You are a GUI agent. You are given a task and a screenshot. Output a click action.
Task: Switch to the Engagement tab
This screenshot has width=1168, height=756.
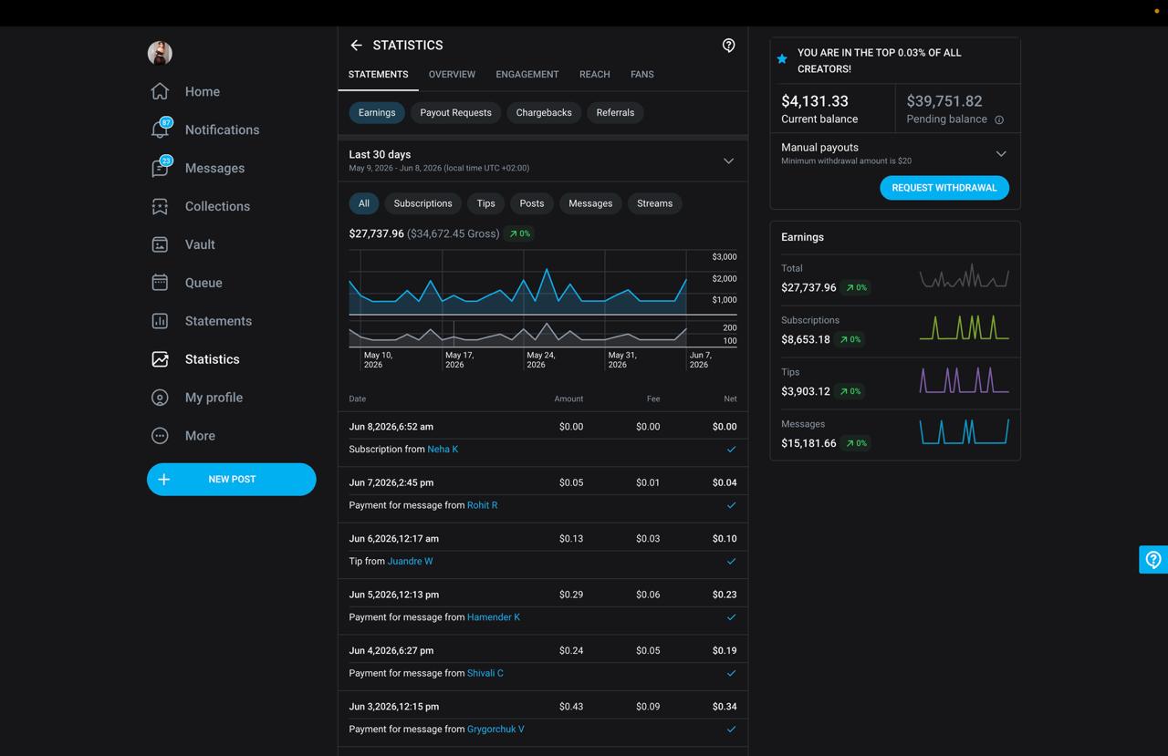(x=527, y=75)
